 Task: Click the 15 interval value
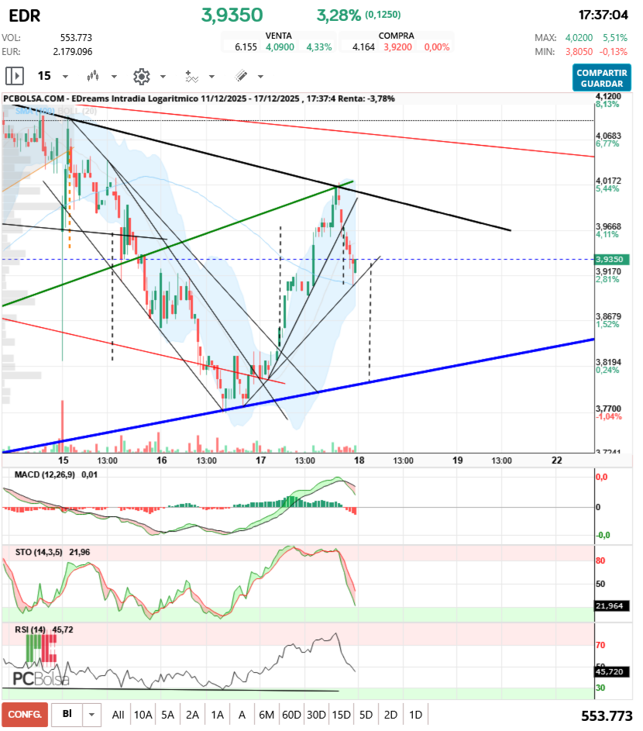pyautogui.click(x=44, y=75)
